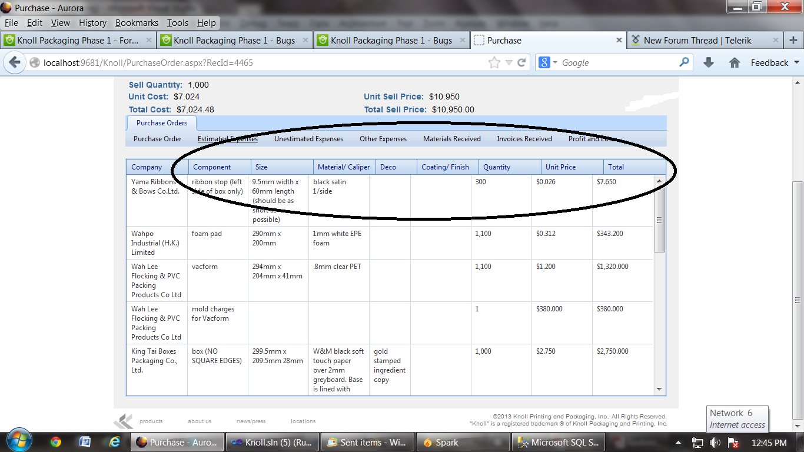This screenshot has height=452, width=804.
Task: Close the Purchase tab
Action: click(619, 40)
